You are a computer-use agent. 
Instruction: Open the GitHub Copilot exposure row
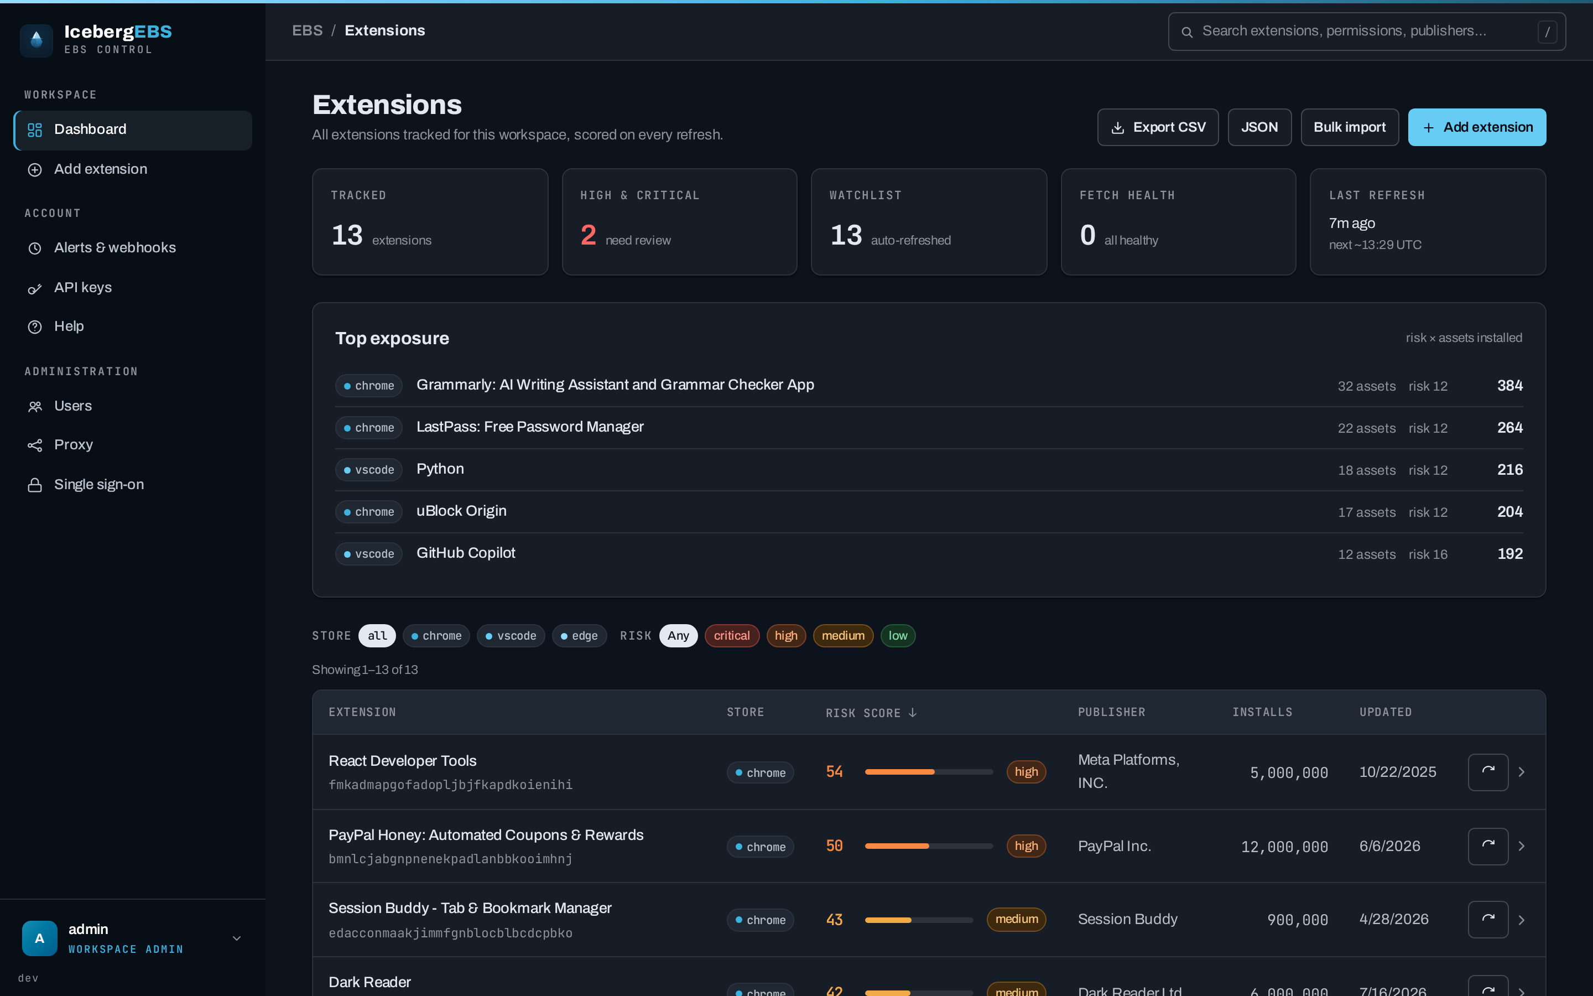[x=929, y=554]
